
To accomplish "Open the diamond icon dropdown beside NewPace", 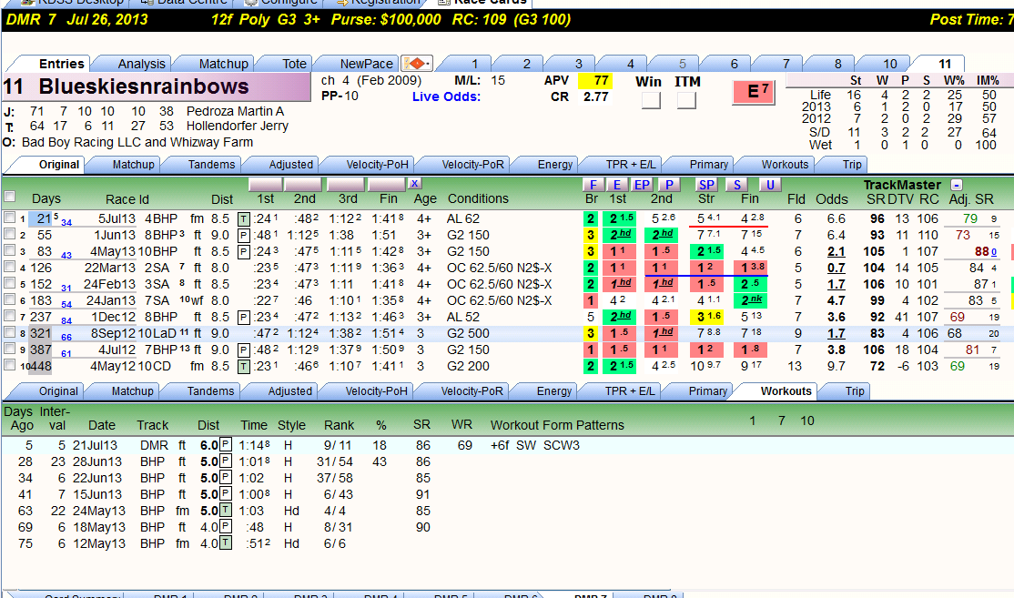I will point(417,64).
